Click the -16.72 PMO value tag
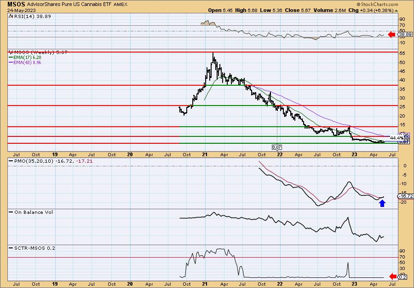The image size is (414, 288). pyautogui.click(x=405, y=196)
